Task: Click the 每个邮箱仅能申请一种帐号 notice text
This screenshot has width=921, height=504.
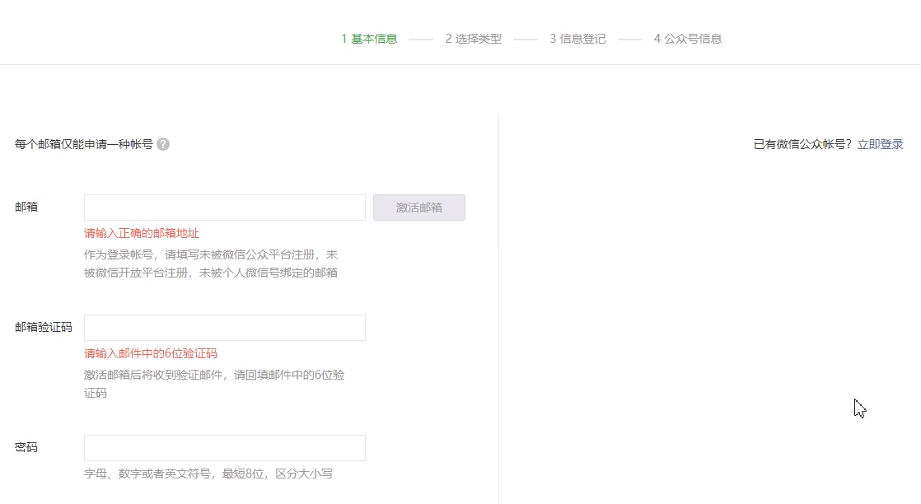Action: point(82,142)
